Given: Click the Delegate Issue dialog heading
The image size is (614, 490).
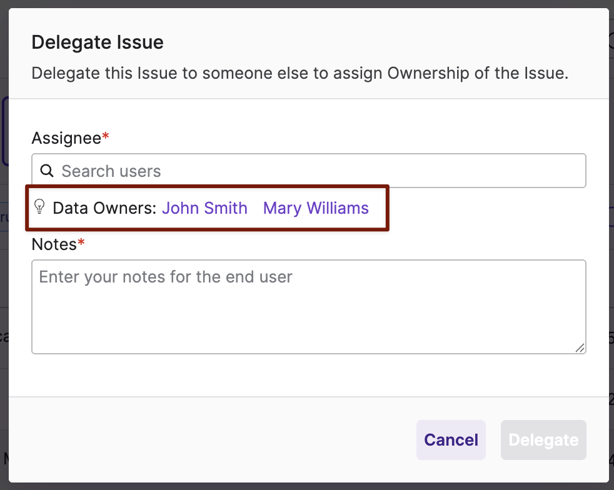Looking at the screenshot, I should click(x=98, y=42).
